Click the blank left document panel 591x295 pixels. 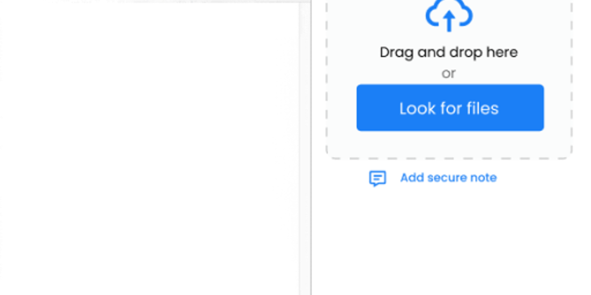coord(149,149)
